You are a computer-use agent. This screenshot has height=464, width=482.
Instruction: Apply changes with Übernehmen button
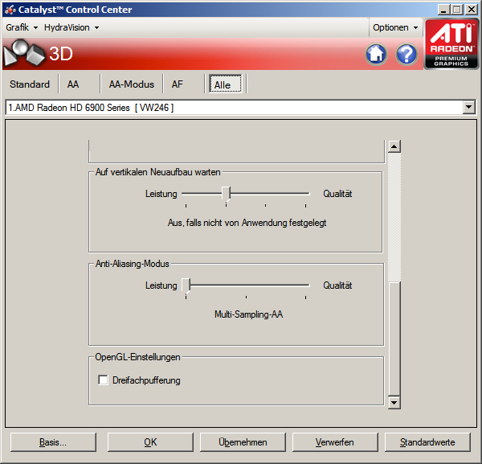tap(243, 442)
